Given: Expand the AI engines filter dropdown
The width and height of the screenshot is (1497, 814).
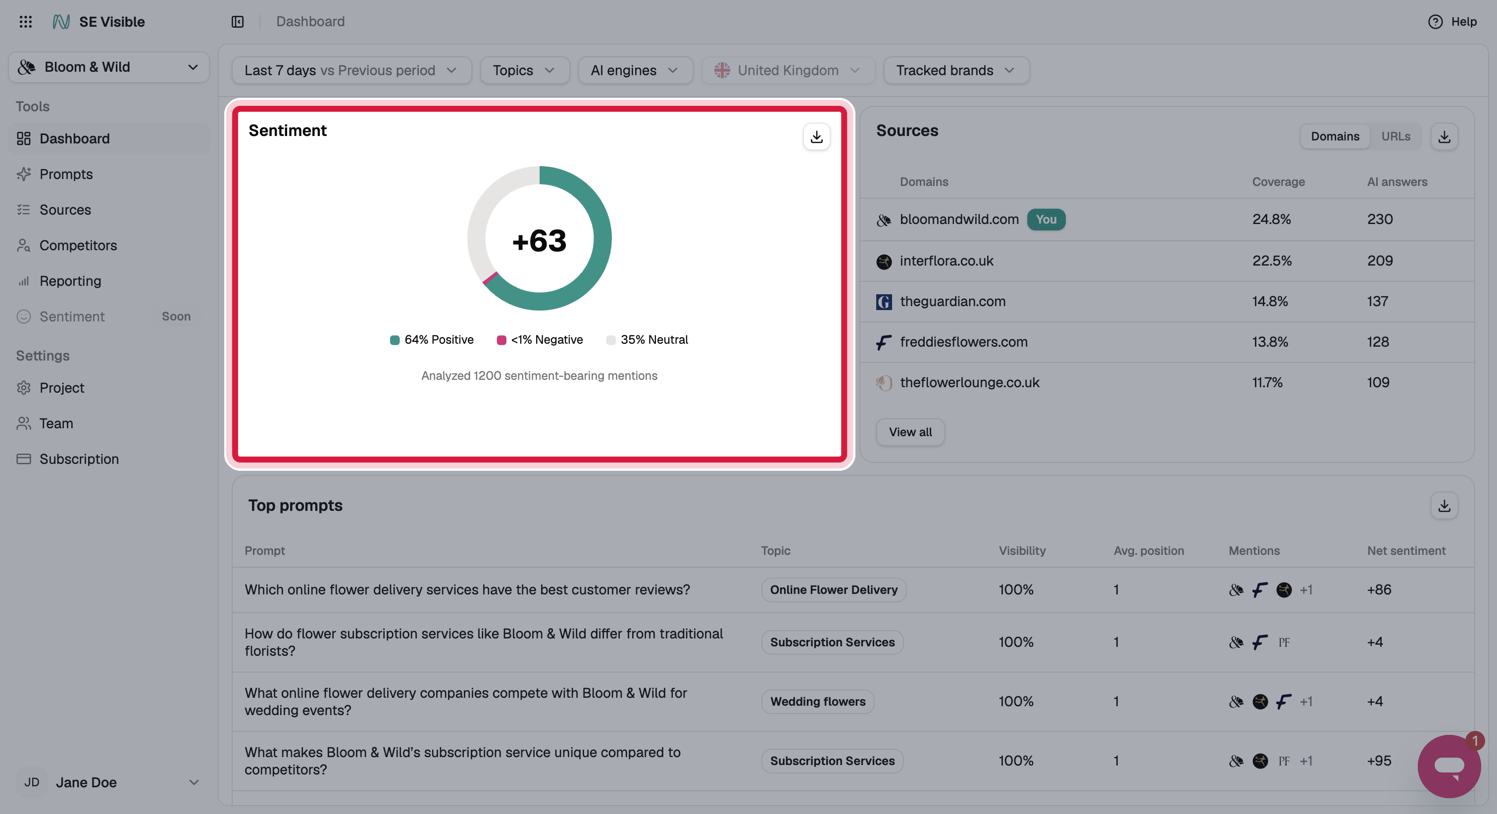Looking at the screenshot, I should pos(635,70).
